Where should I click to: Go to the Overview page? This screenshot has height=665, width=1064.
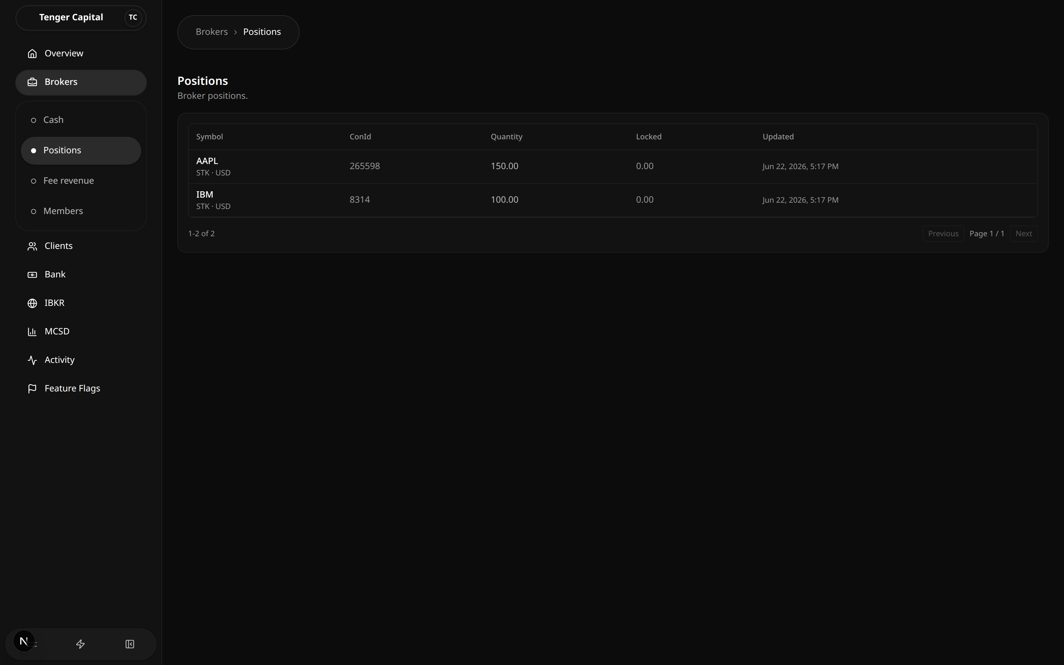(81, 54)
